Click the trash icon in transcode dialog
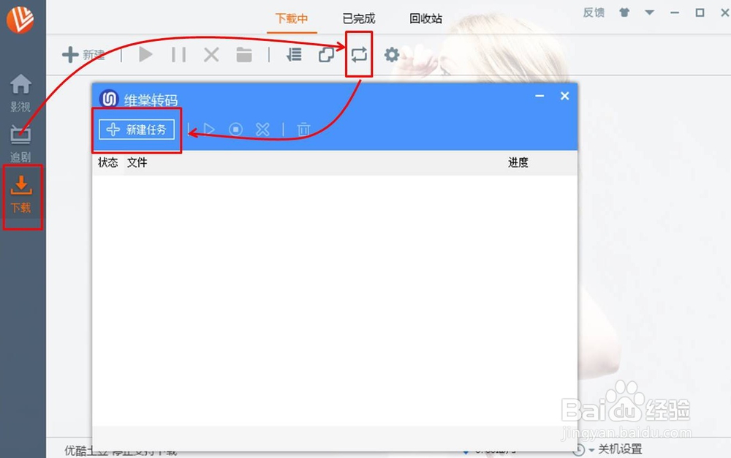 pos(303,129)
